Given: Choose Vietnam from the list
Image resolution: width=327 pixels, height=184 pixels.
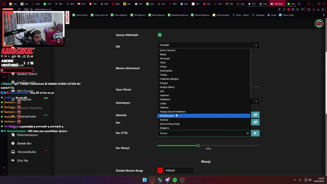Looking at the screenshot, I should click(204, 108).
